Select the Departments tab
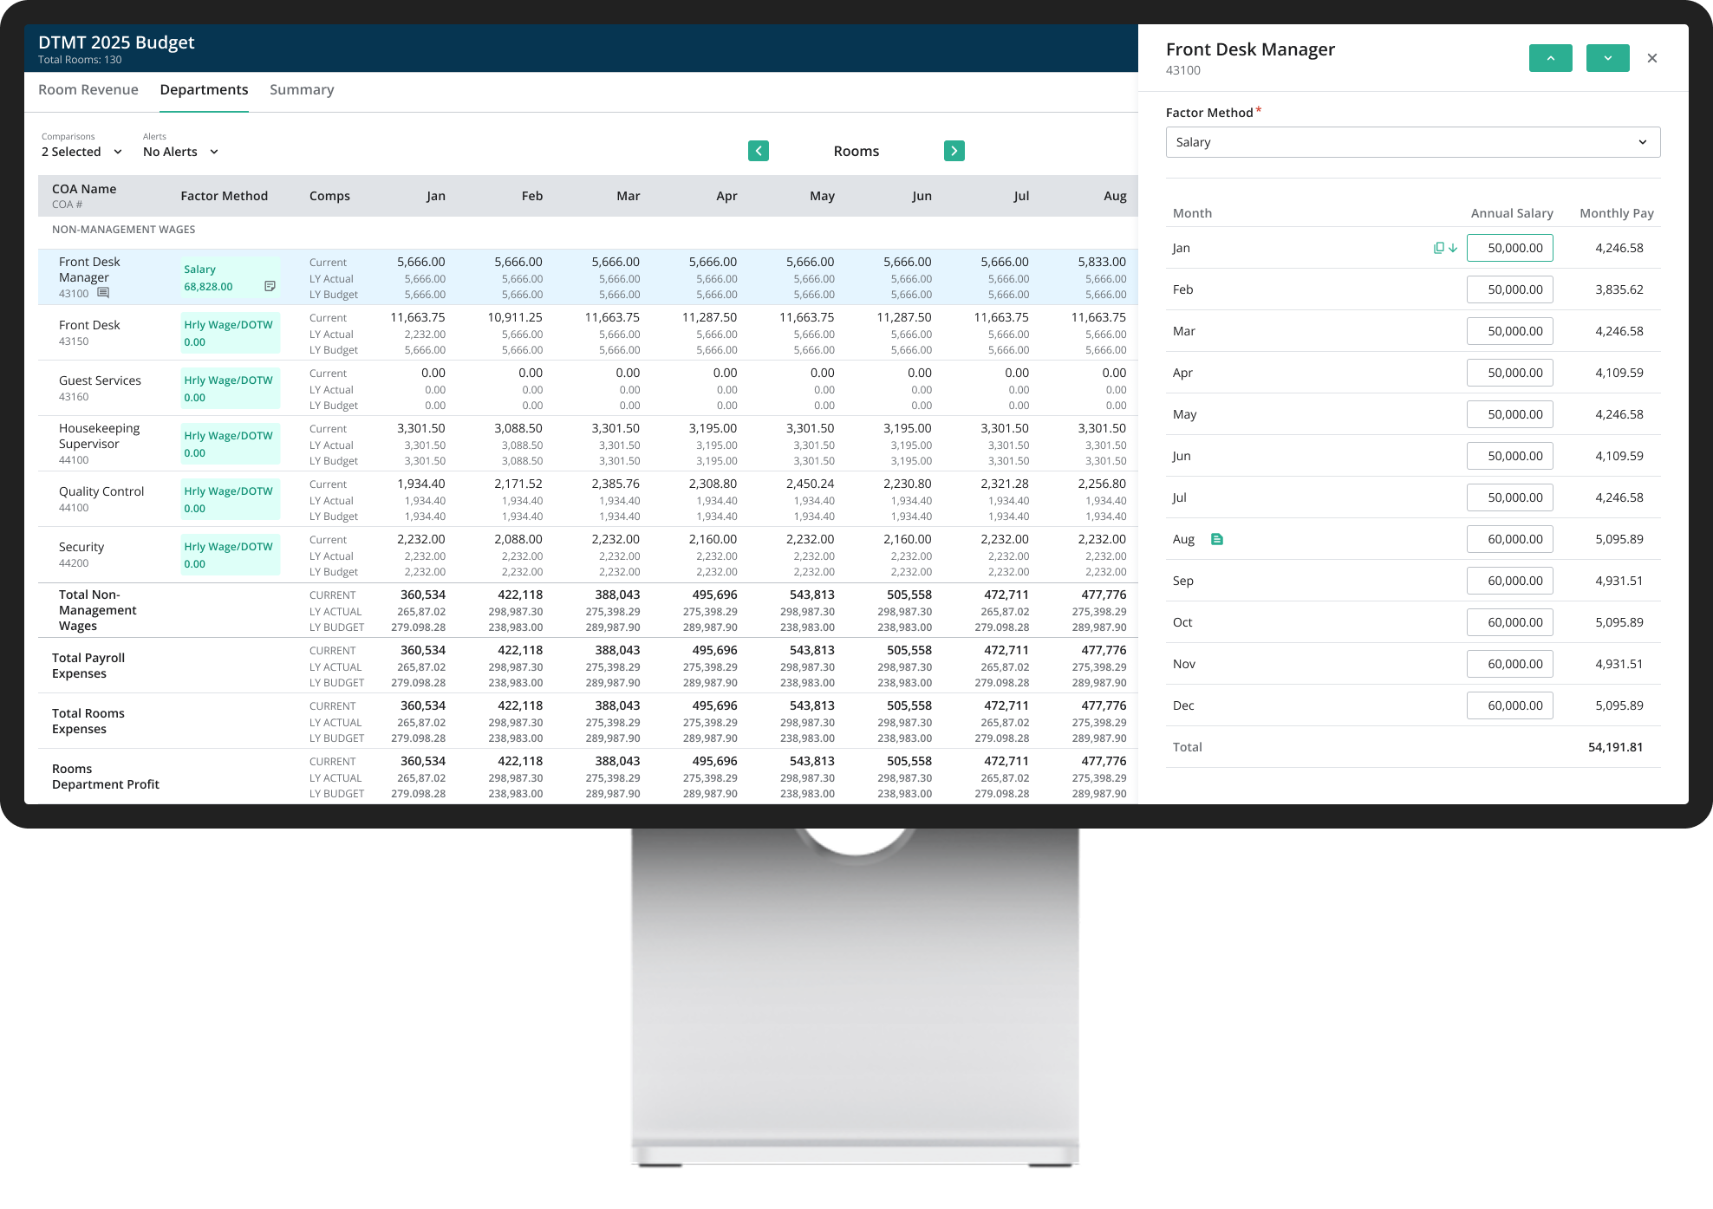The height and width of the screenshot is (1209, 1713). 204,90
